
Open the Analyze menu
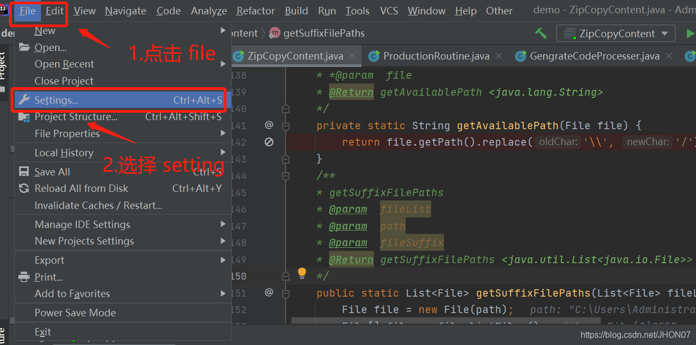point(209,11)
